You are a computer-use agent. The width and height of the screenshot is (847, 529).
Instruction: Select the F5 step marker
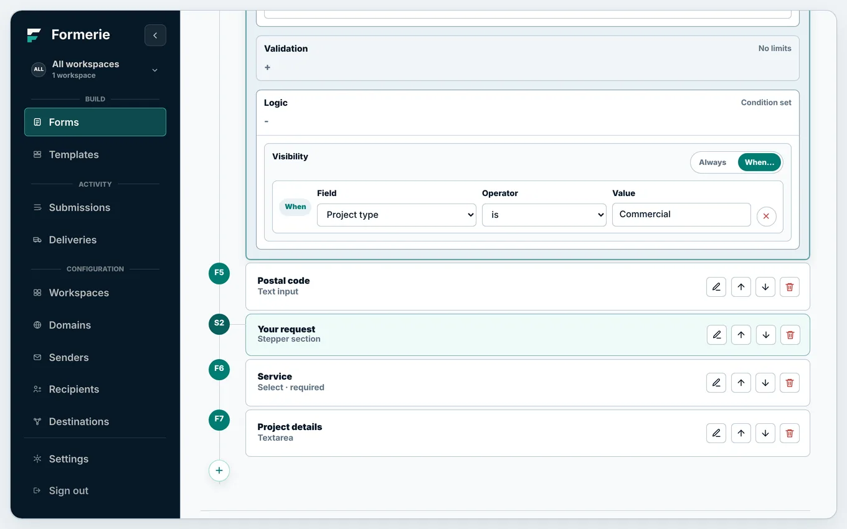[219, 273]
